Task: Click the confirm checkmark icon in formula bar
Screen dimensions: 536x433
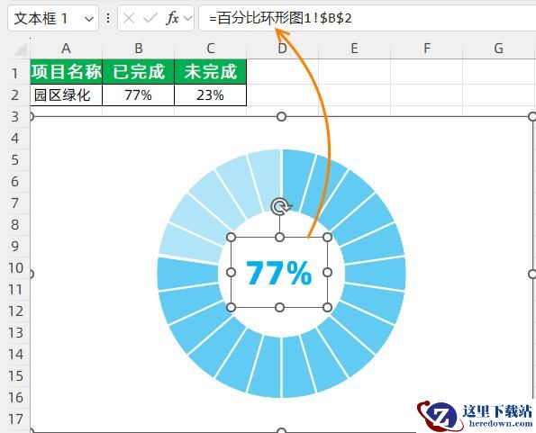Action: click(150, 18)
